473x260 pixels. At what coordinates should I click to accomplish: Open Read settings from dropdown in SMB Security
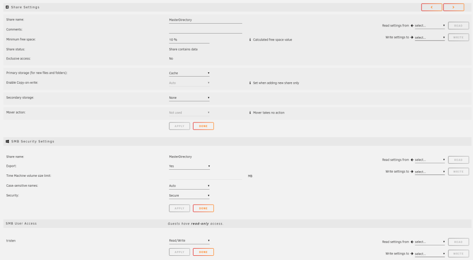tap(429, 160)
